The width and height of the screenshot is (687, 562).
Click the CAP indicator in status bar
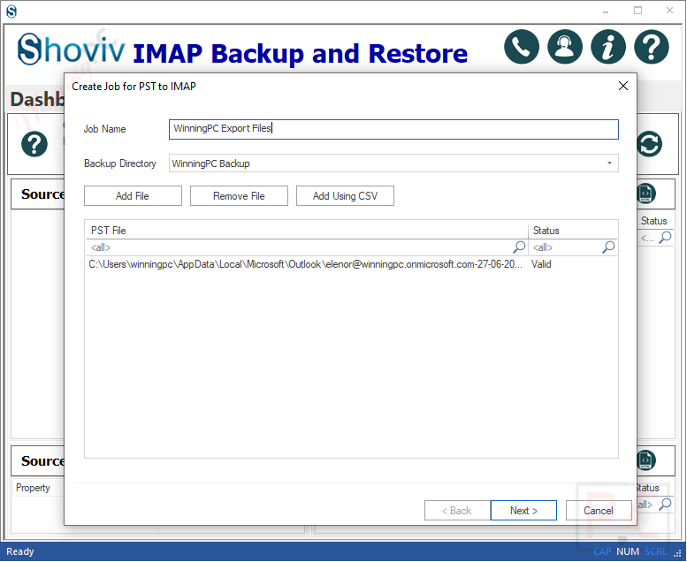pos(602,551)
